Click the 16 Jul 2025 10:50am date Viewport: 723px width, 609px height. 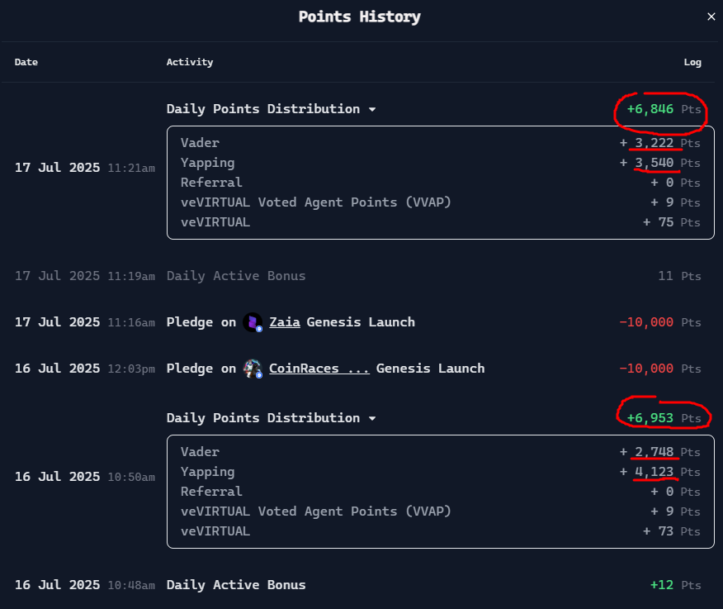[x=85, y=477]
